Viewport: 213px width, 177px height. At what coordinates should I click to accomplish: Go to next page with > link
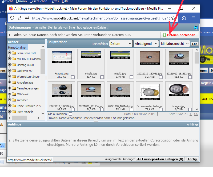pos(191,114)
